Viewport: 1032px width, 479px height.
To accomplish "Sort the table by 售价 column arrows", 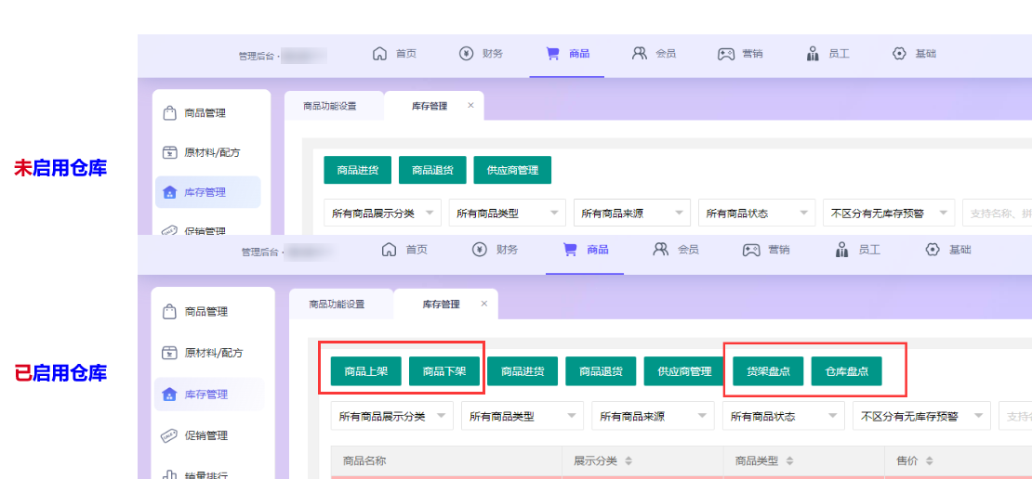I will click(x=930, y=461).
